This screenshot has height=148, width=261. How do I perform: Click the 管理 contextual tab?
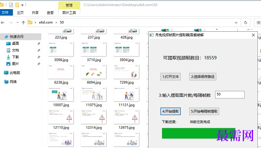(x=69, y=5)
